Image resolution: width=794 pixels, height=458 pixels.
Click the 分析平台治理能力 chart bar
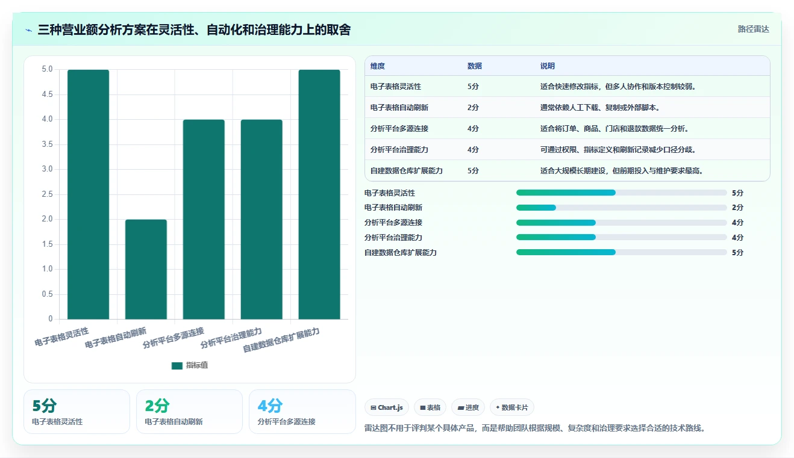(261, 219)
